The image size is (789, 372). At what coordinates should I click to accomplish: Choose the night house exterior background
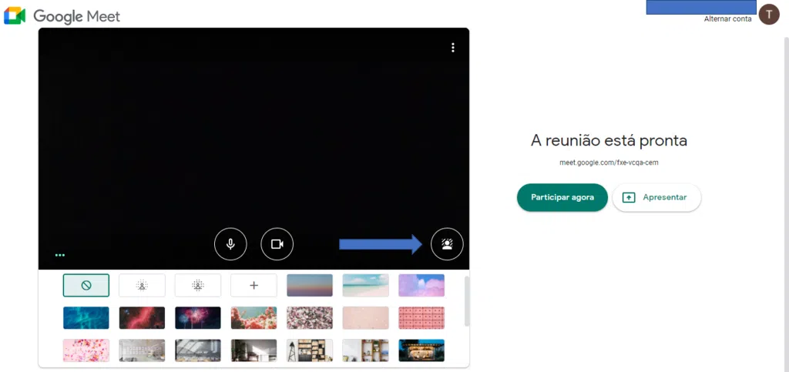tap(421, 350)
